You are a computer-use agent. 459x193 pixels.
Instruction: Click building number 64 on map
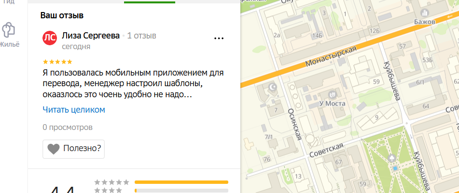coord(426,106)
